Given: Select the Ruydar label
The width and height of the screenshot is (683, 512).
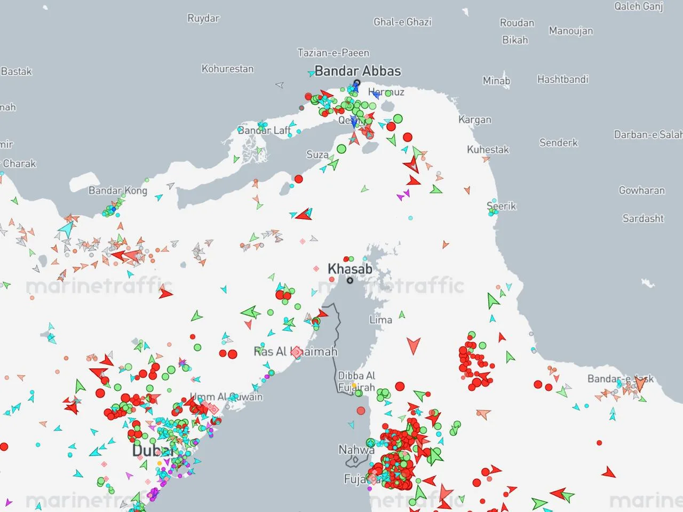Looking at the screenshot, I should (x=203, y=18).
